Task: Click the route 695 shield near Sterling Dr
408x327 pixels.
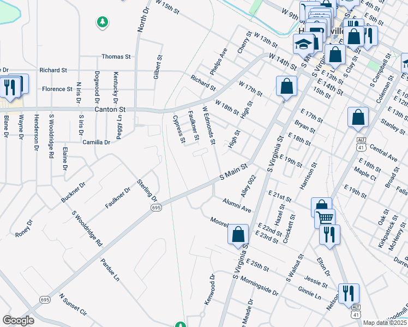Action: 156,208
